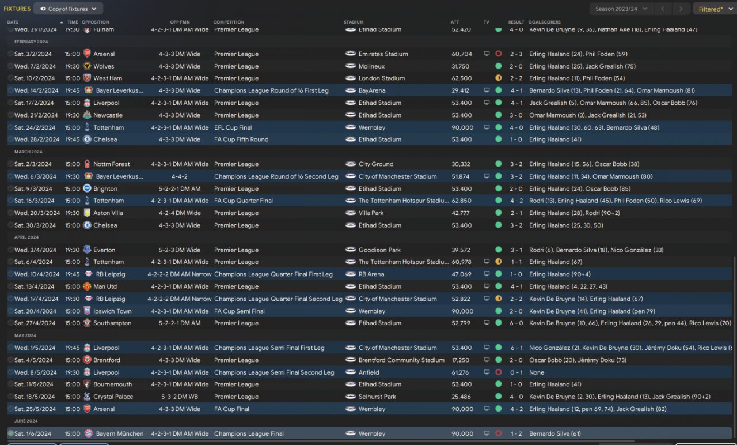
Task: Open the FA Cup Semi Final competition link
Action: 240,311
